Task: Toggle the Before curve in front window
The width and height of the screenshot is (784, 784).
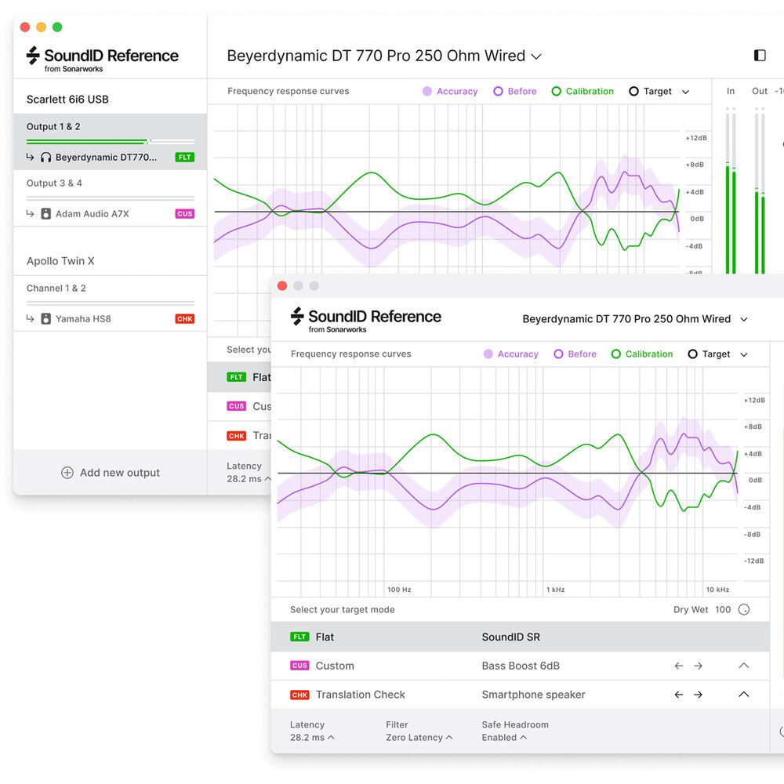Action: [x=575, y=354]
